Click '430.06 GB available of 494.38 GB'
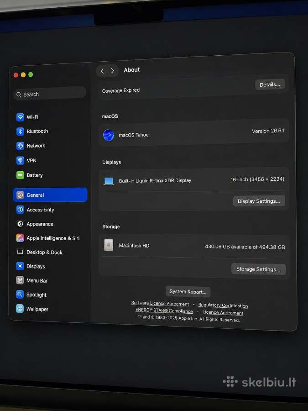Screen dimensions: 308x411 pyautogui.click(x=245, y=247)
